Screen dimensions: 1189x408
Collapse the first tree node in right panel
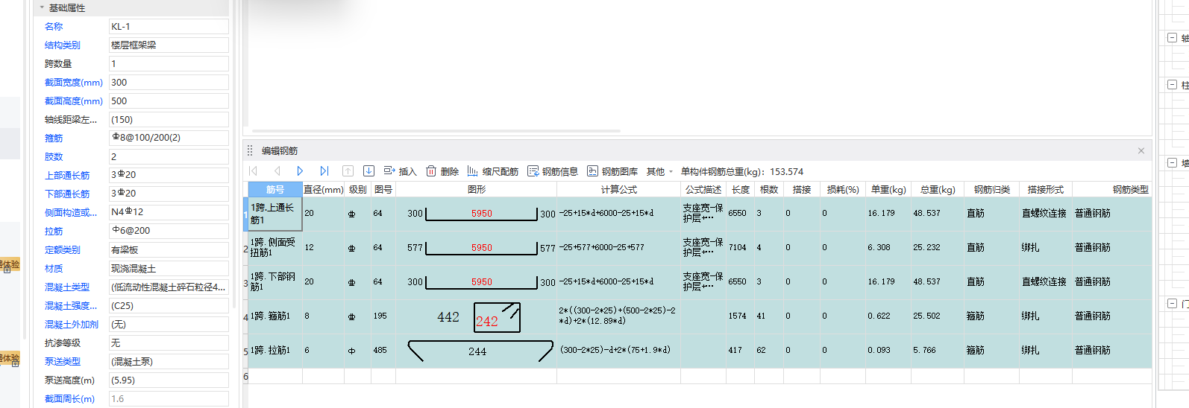pos(1173,38)
